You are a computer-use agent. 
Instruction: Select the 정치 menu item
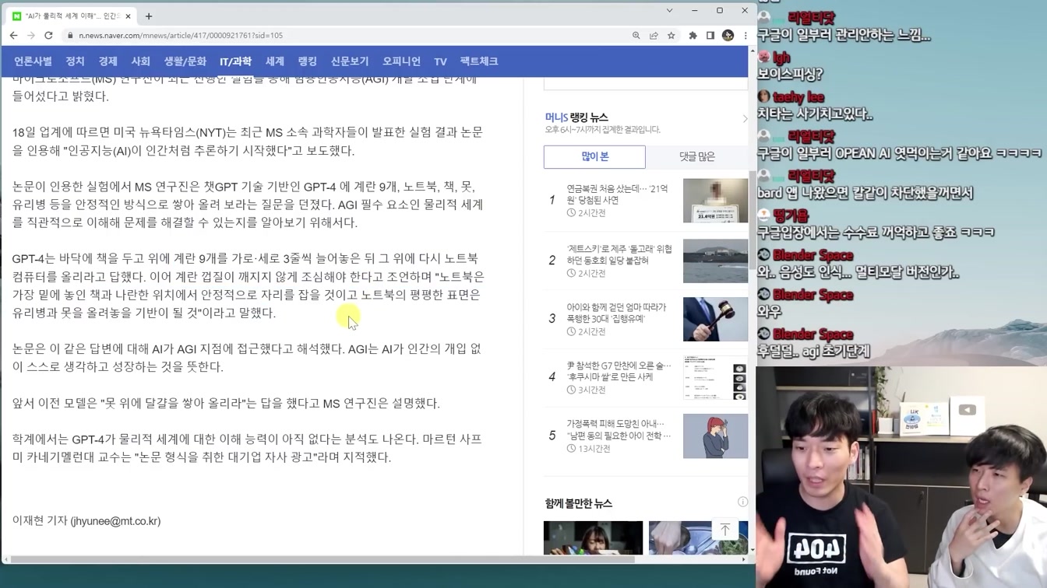(x=75, y=61)
